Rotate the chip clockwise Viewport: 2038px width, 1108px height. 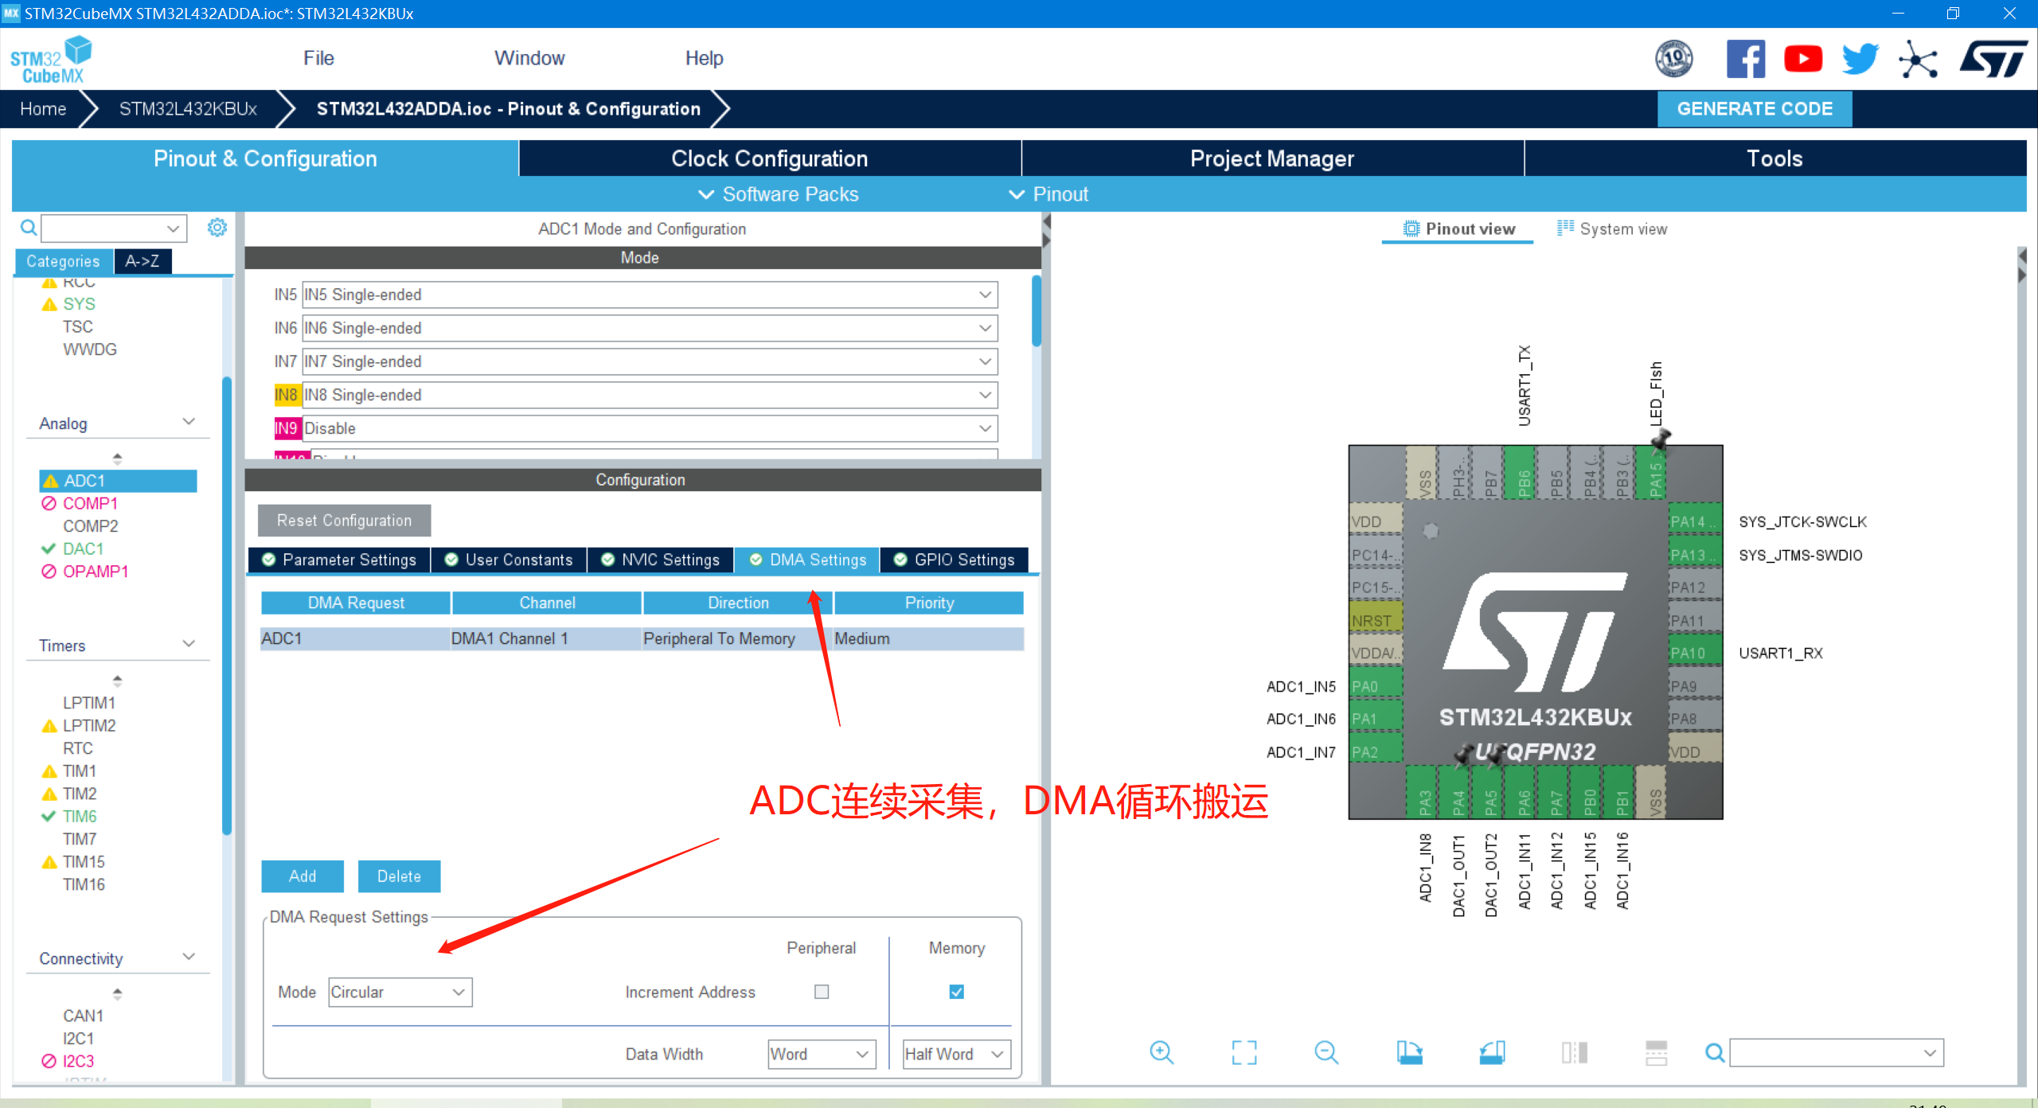click(x=1411, y=1052)
